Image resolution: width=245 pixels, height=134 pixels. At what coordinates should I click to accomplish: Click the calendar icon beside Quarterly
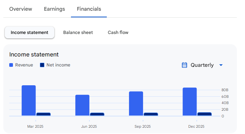coord(184,65)
